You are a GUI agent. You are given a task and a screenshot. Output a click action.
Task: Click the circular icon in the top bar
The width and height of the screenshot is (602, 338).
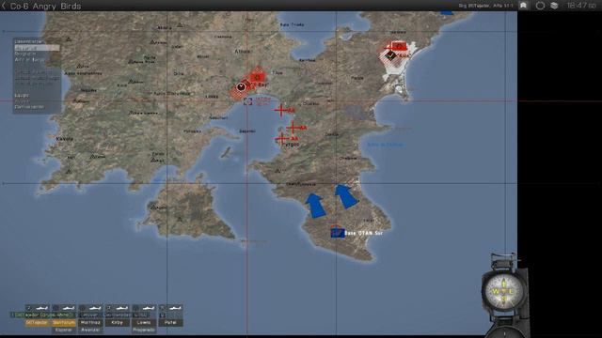coord(540,6)
